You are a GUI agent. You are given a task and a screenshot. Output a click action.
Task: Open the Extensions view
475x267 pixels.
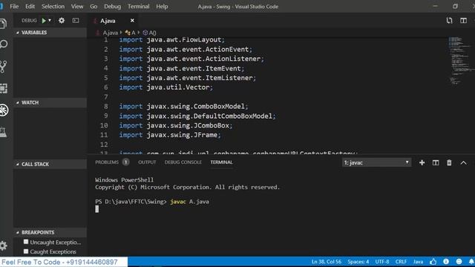(3, 88)
